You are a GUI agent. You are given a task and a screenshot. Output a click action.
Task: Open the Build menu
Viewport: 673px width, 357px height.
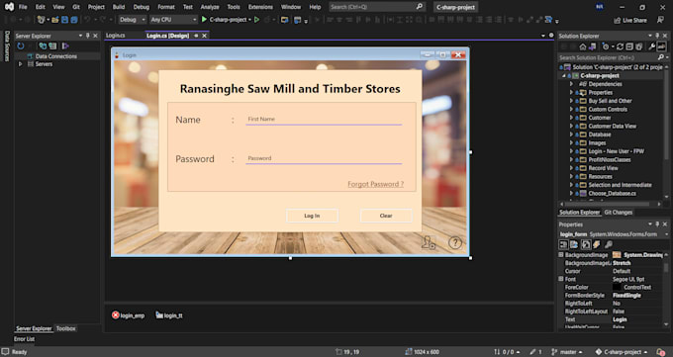coord(119,7)
